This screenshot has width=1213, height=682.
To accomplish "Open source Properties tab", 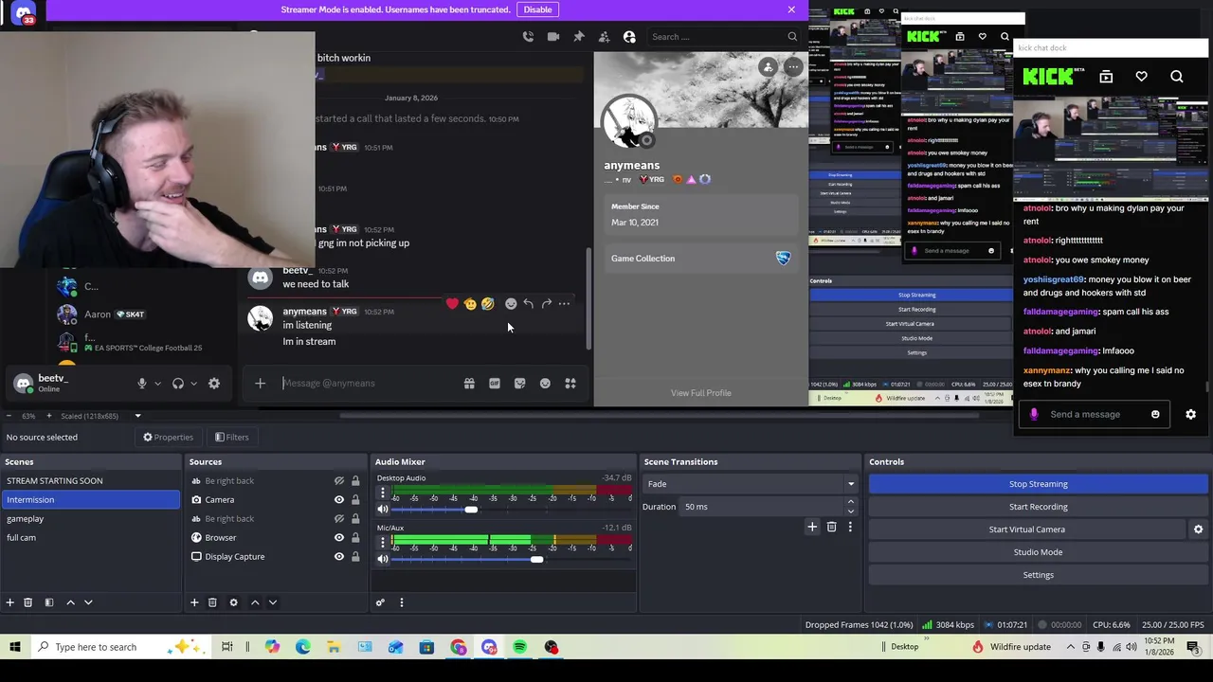I will click(x=169, y=438).
